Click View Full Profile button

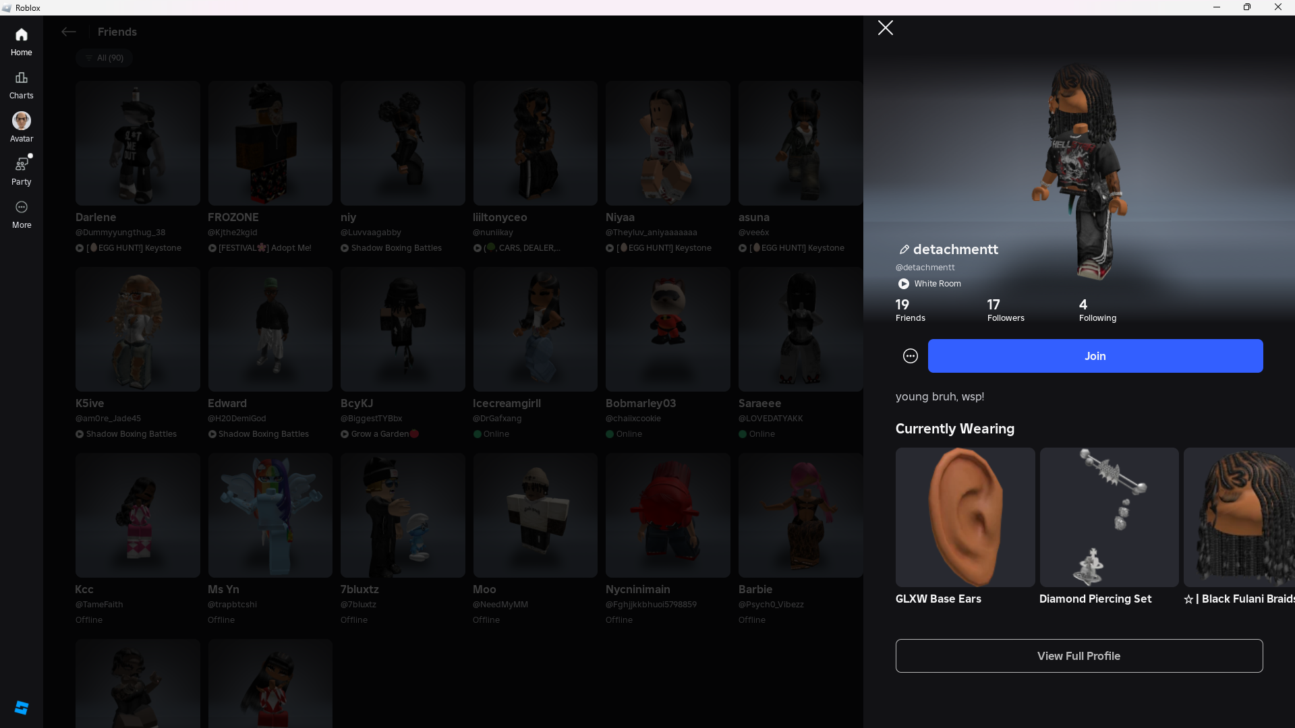pyautogui.click(x=1078, y=656)
